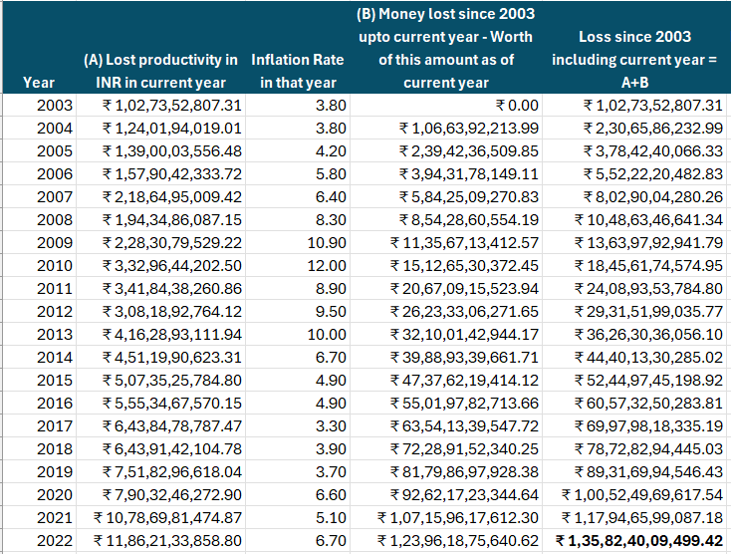Viewport: 731px width, 554px height.
Task: Select inflation rate 9.50 for 2012
Action: 298,312
